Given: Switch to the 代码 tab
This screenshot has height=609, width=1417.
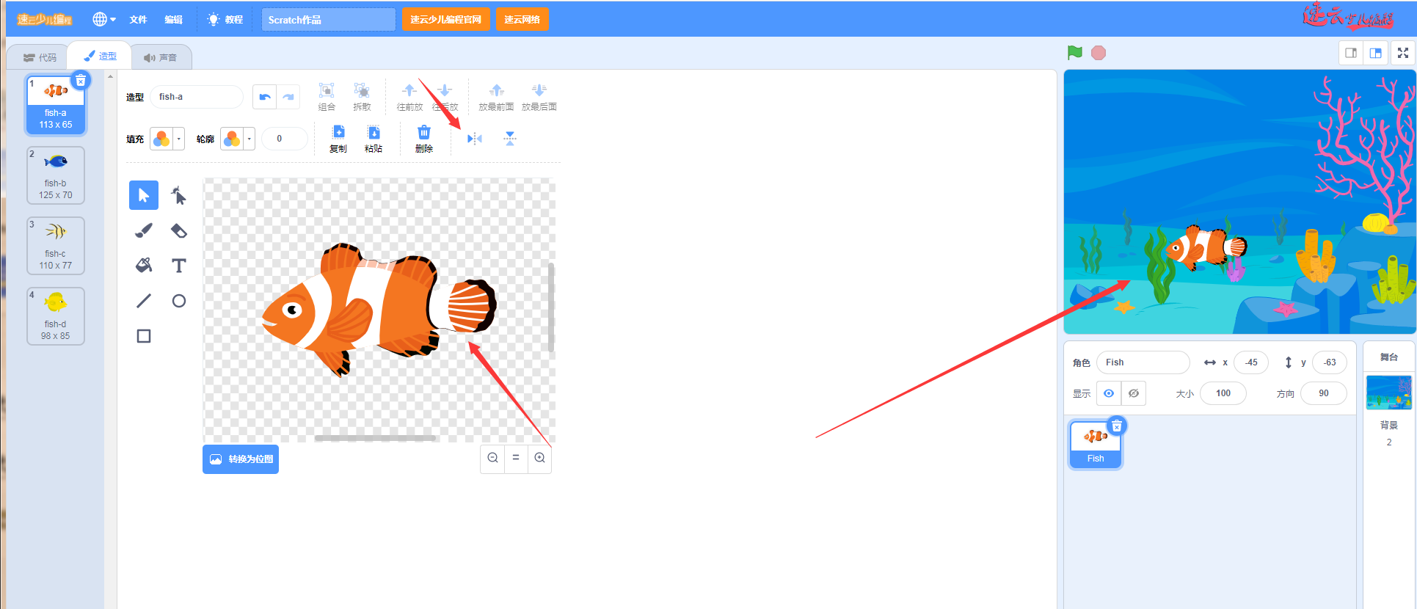Looking at the screenshot, I should (40, 57).
